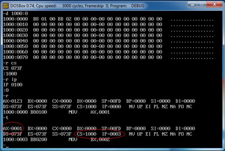The image size is (225, 151).
Task: Click the DOSBox icon in title bar
Action: 6,6
